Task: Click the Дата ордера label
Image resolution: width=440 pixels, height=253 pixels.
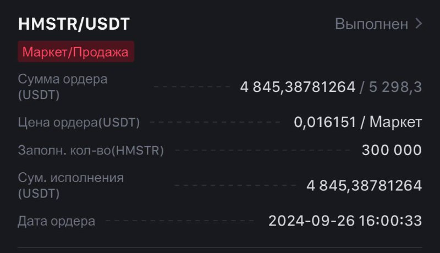Action: pyautogui.click(x=57, y=221)
